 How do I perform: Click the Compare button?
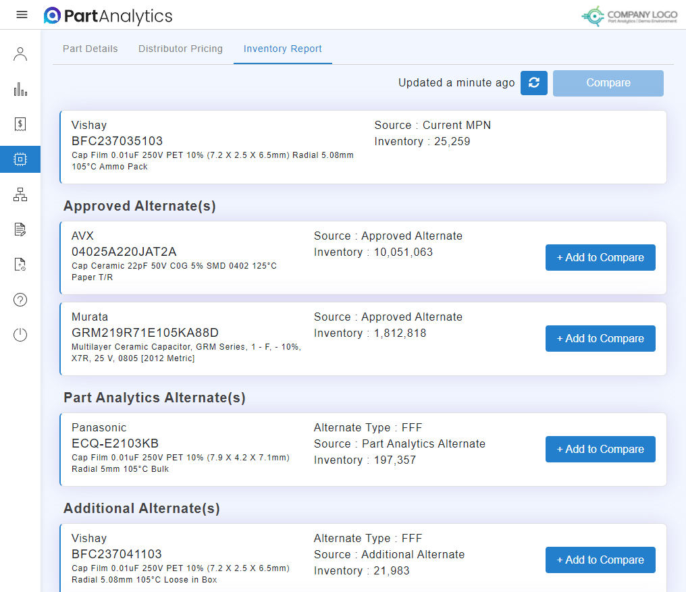pos(608,83)
